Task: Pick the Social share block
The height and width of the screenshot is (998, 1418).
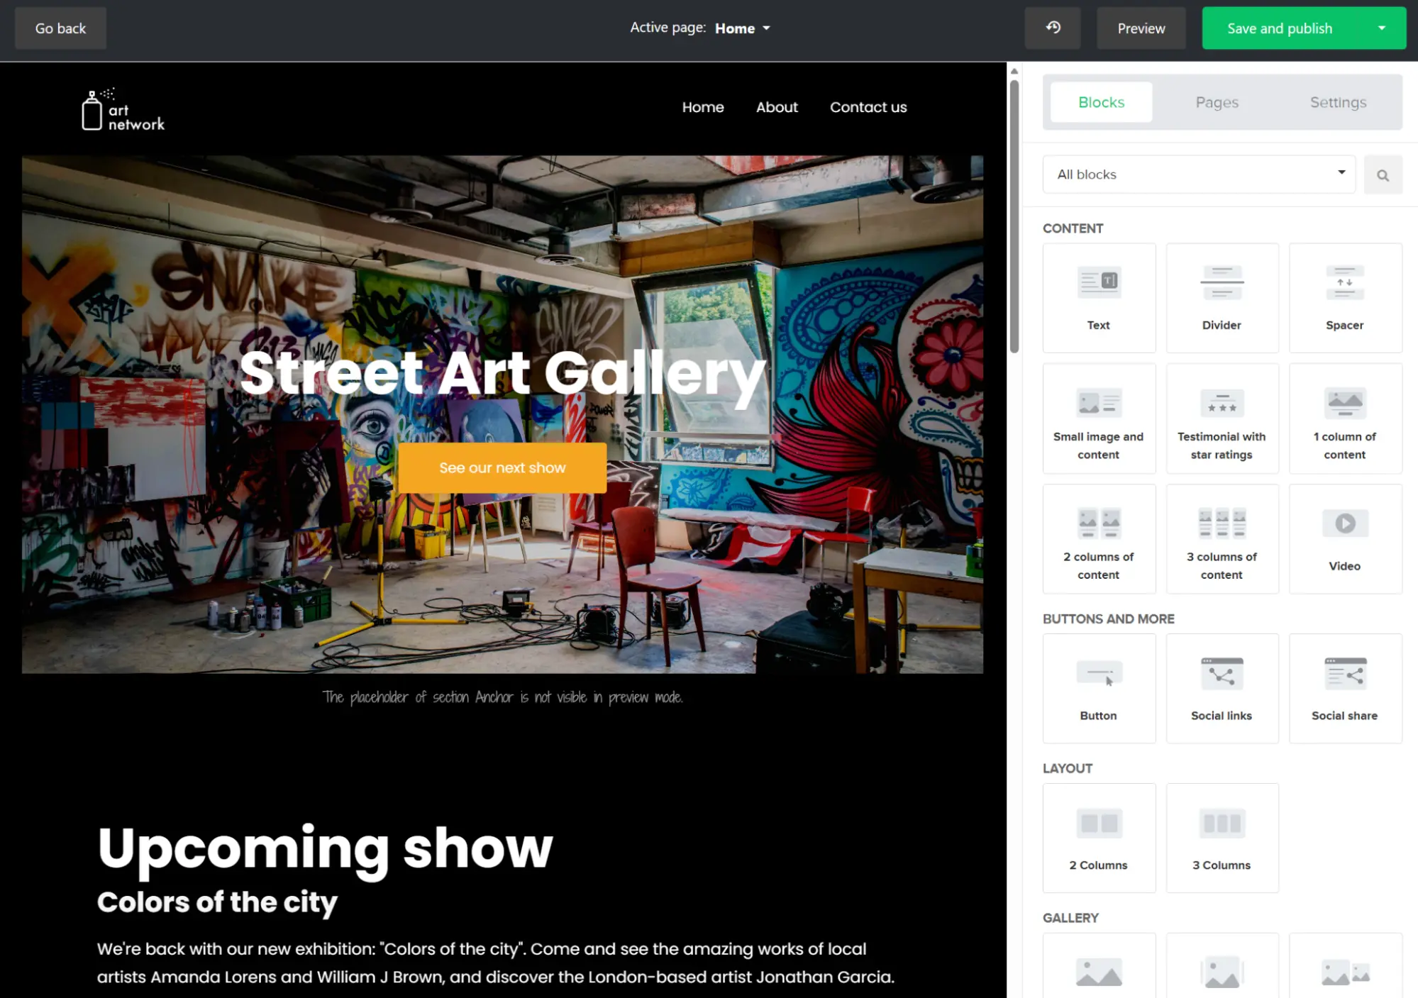Action: pos(1345,688)
